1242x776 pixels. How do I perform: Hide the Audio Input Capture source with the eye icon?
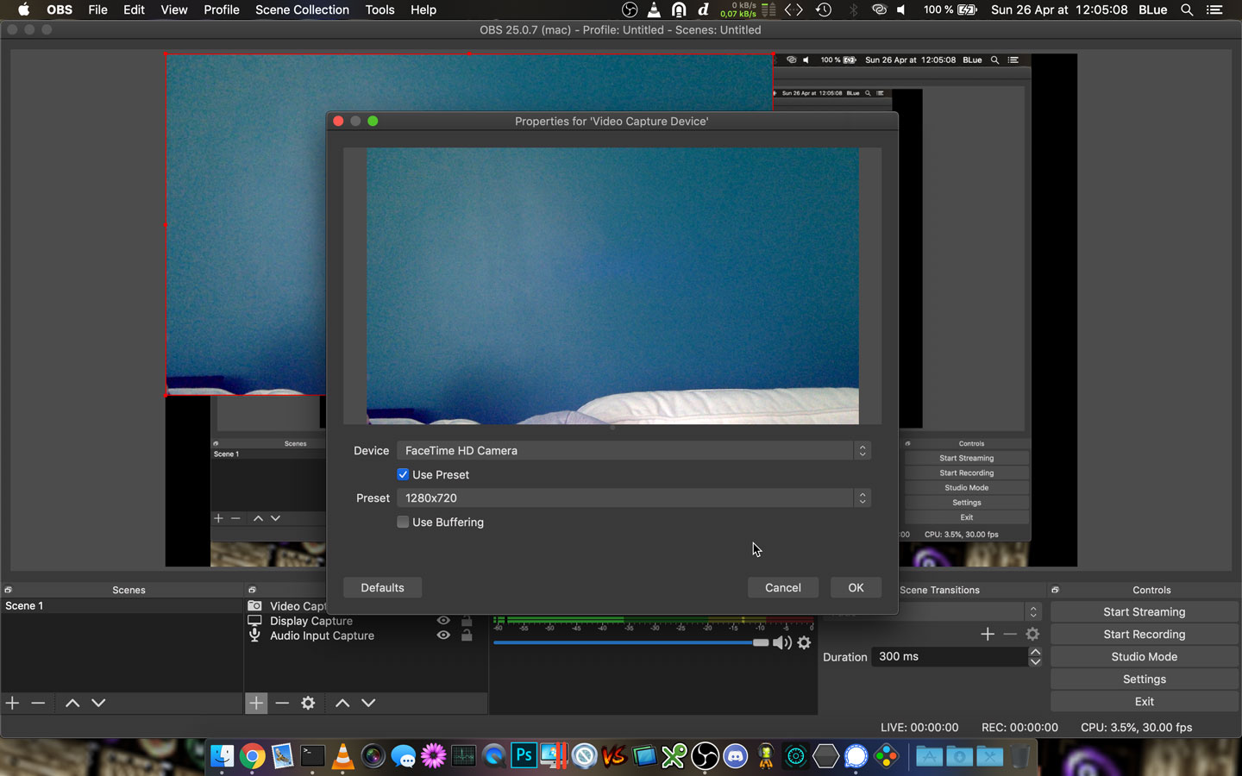click(443, 635)
